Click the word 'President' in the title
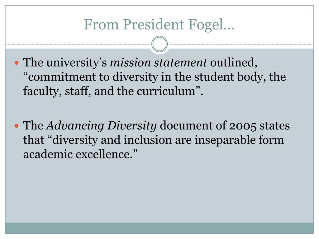The height and width of the screenshot is (239, 319). (154, 25)
